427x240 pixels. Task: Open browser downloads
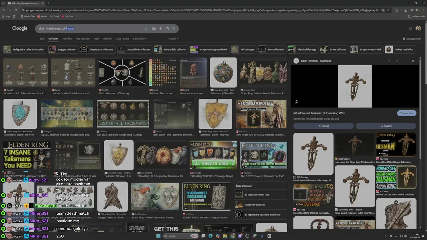pos(405,10)
